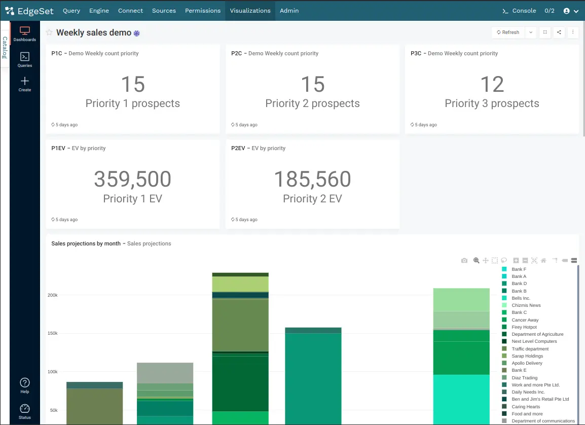Switch to the Permissions menu tab
585x425 pixels.
(x=203, y=11)
